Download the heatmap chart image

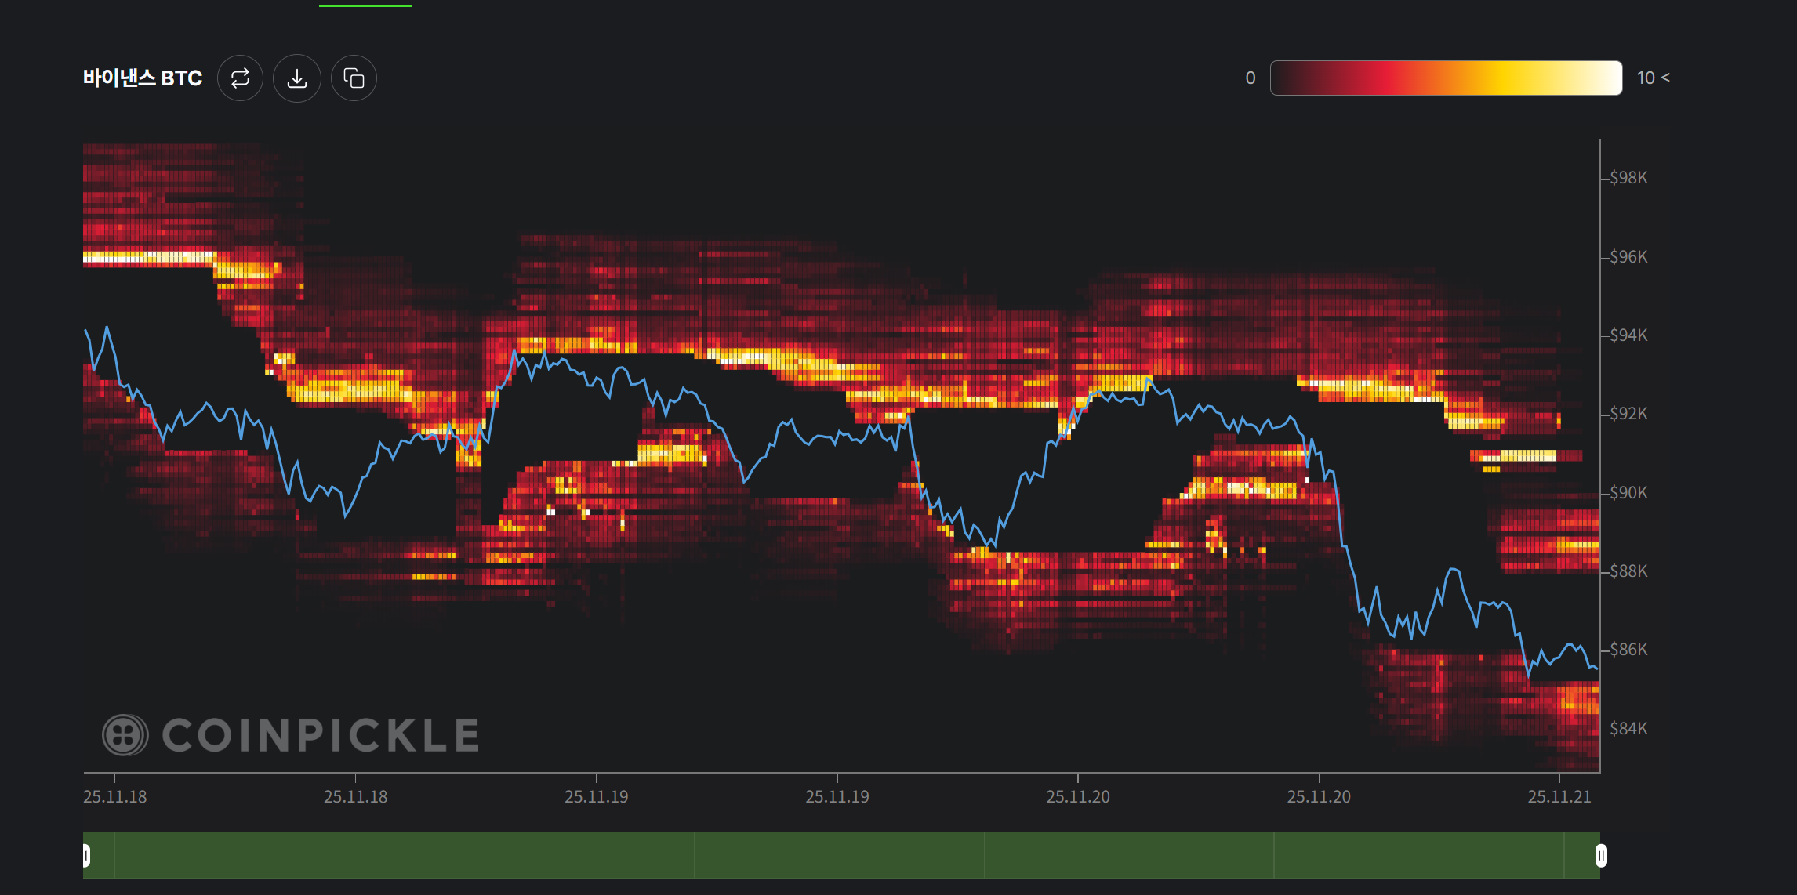[x=297, y=78]
